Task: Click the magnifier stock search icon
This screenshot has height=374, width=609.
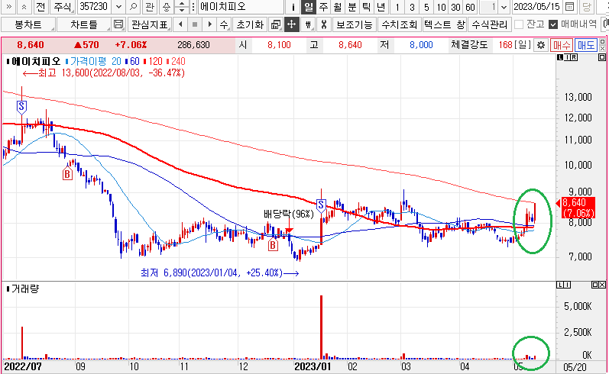Action: pyautogui.click(x=133, y=7)
